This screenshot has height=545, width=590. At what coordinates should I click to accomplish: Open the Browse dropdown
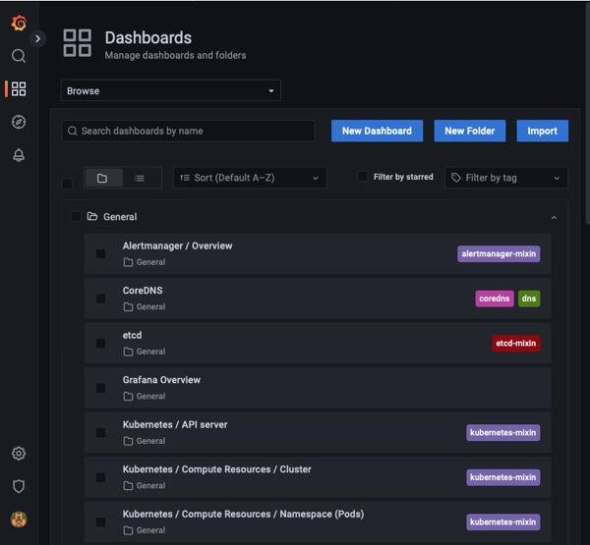tap(171, 90)
